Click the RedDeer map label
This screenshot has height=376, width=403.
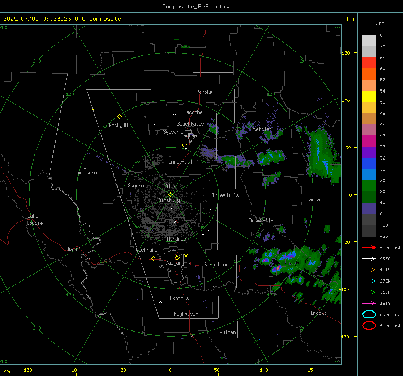pos(190,135)
